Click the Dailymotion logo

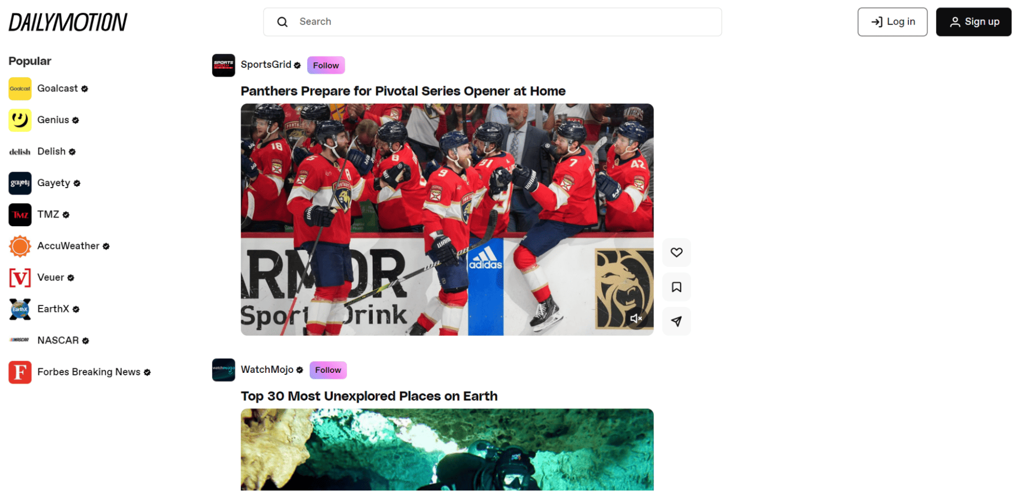pyautogui.click(x=68, y=22)
